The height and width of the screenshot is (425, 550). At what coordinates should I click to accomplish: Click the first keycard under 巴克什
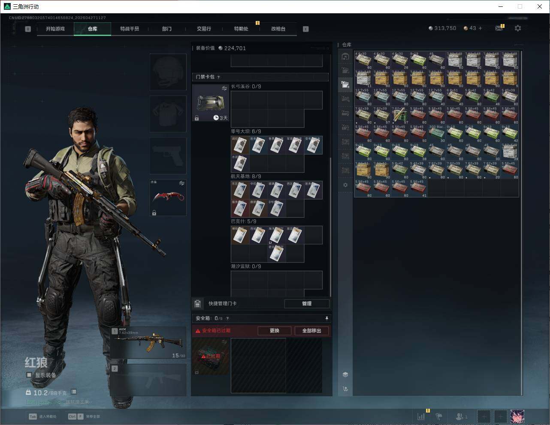(x=240, y=235)
